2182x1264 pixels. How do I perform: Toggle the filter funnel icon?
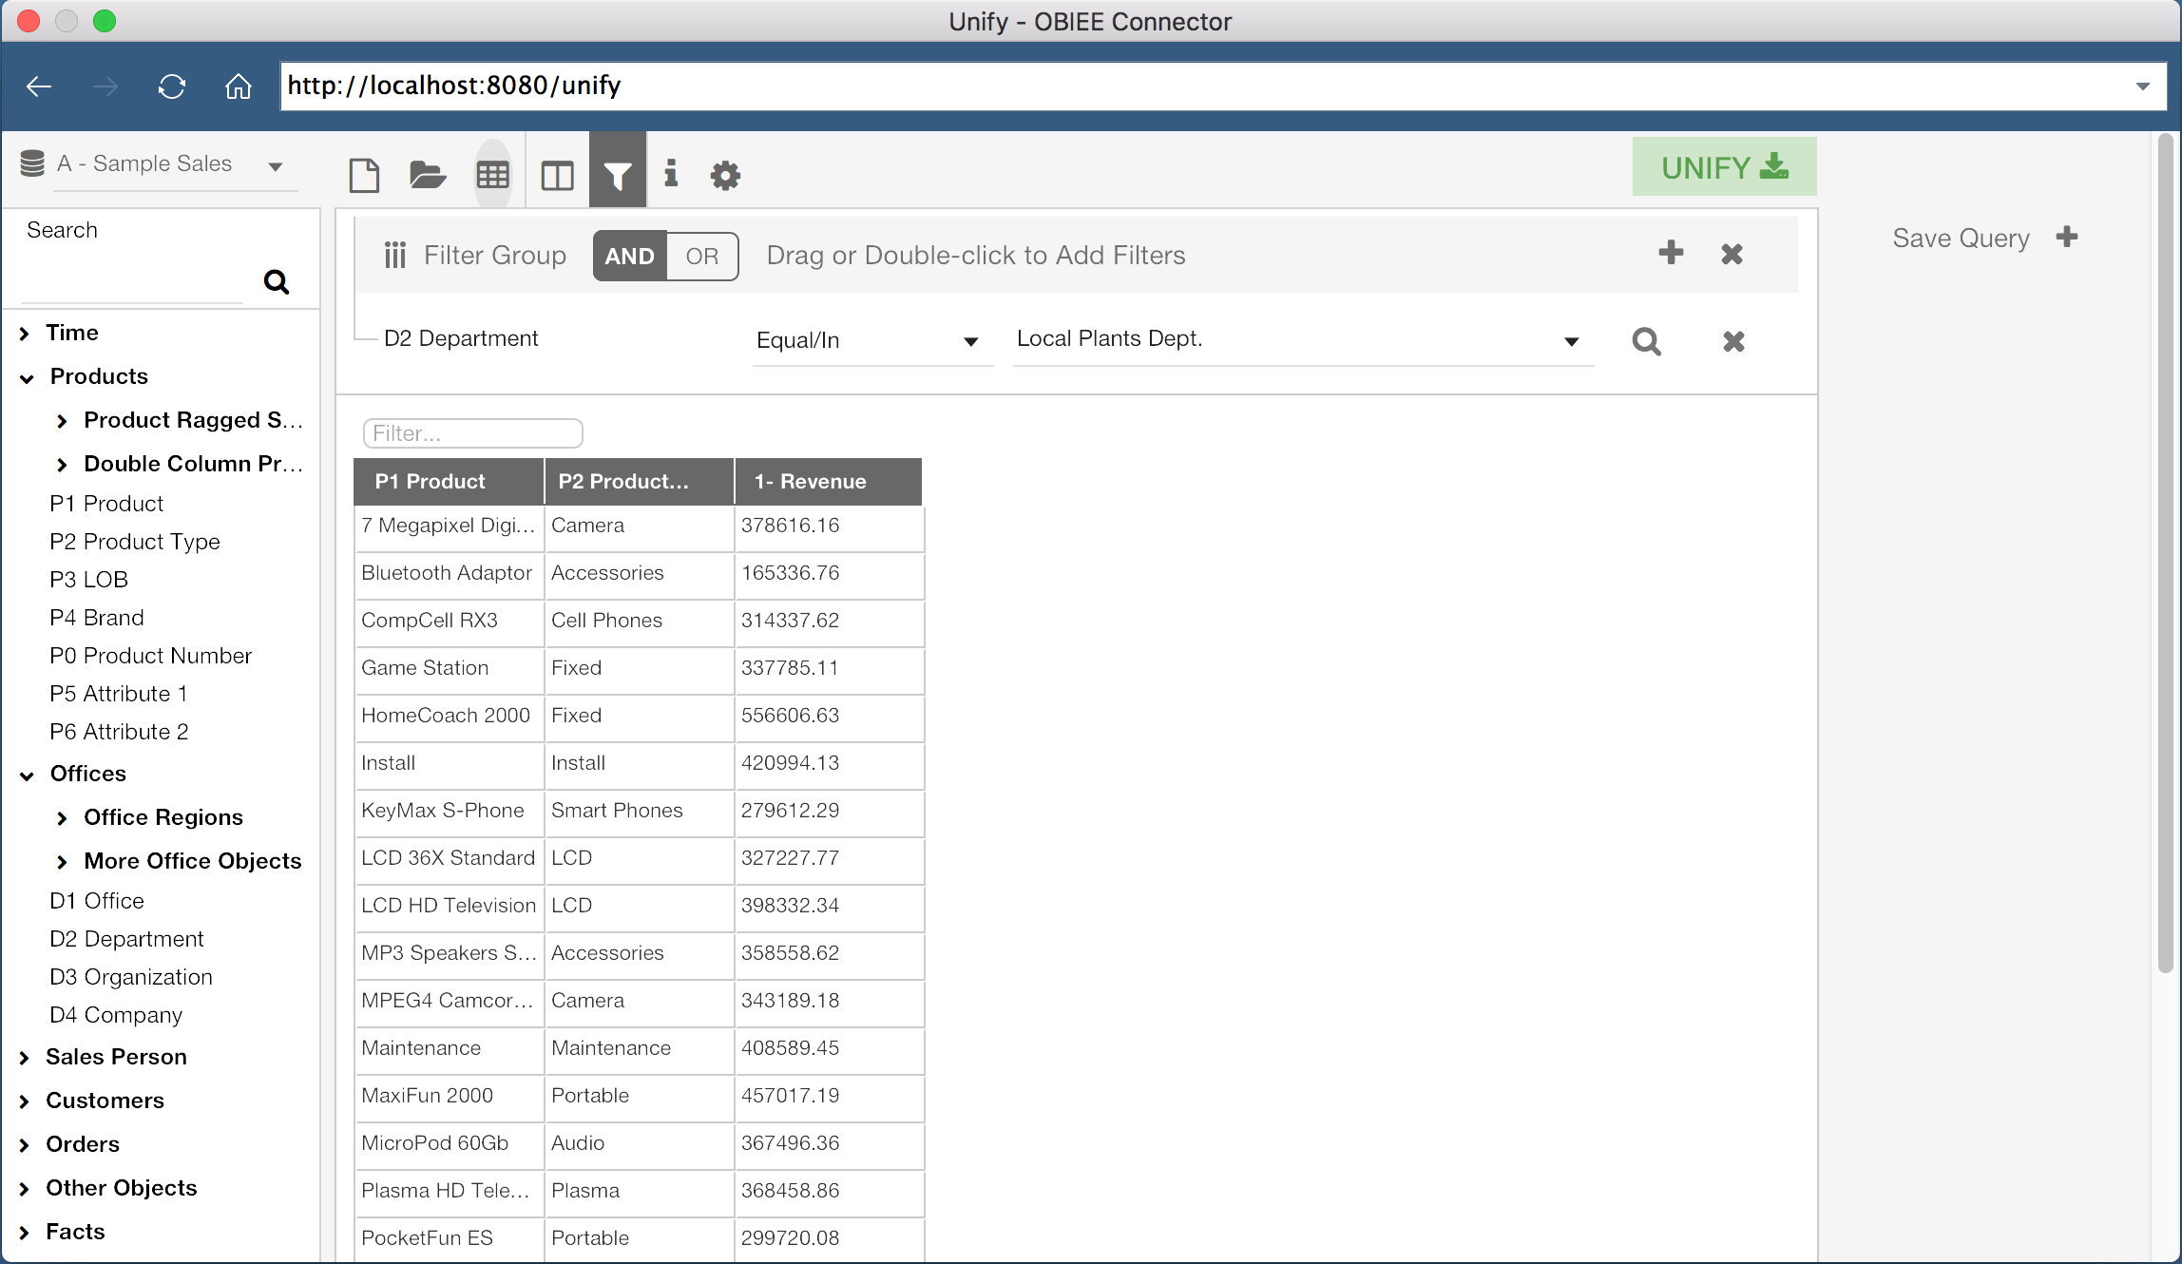point(618,175)
